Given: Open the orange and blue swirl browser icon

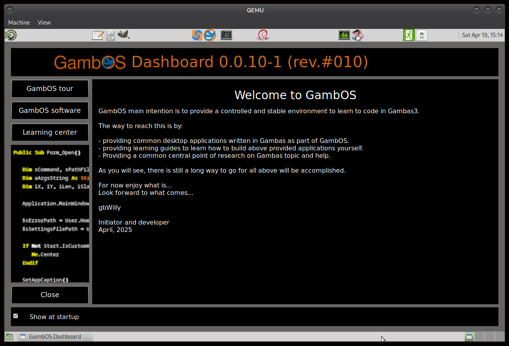Looking at the screenshot, I should (x=197, y=35).
